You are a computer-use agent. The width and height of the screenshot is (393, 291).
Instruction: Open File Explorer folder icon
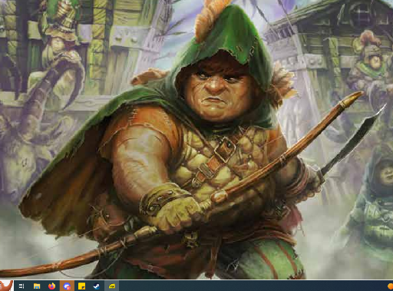37,286
